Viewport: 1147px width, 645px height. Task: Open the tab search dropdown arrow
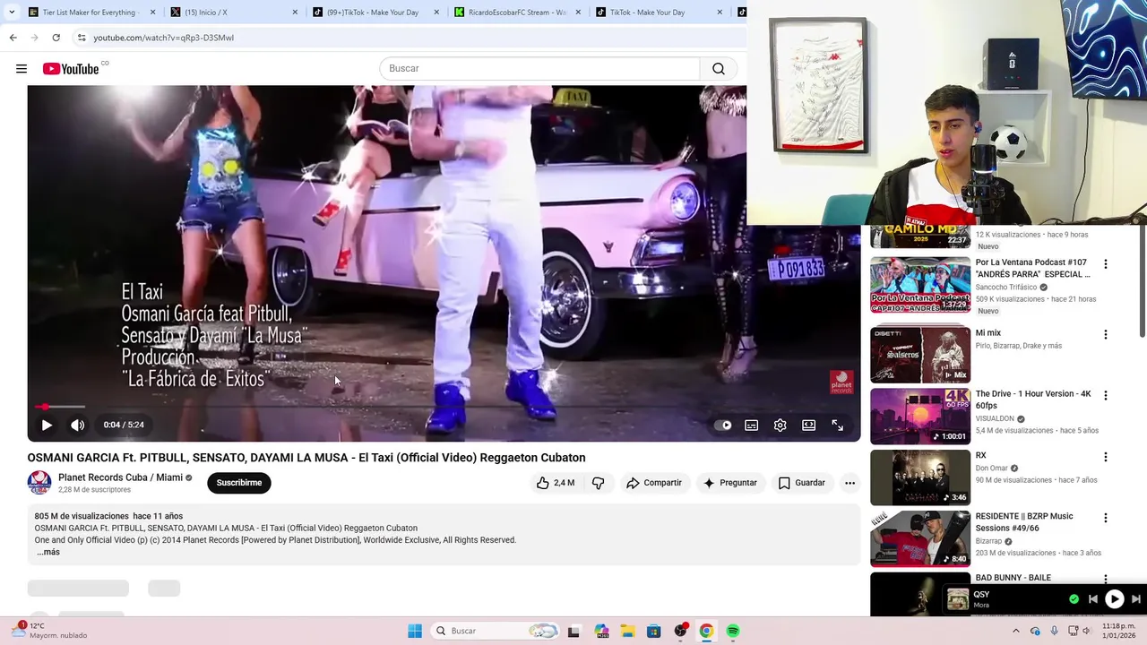click(11, 13)
